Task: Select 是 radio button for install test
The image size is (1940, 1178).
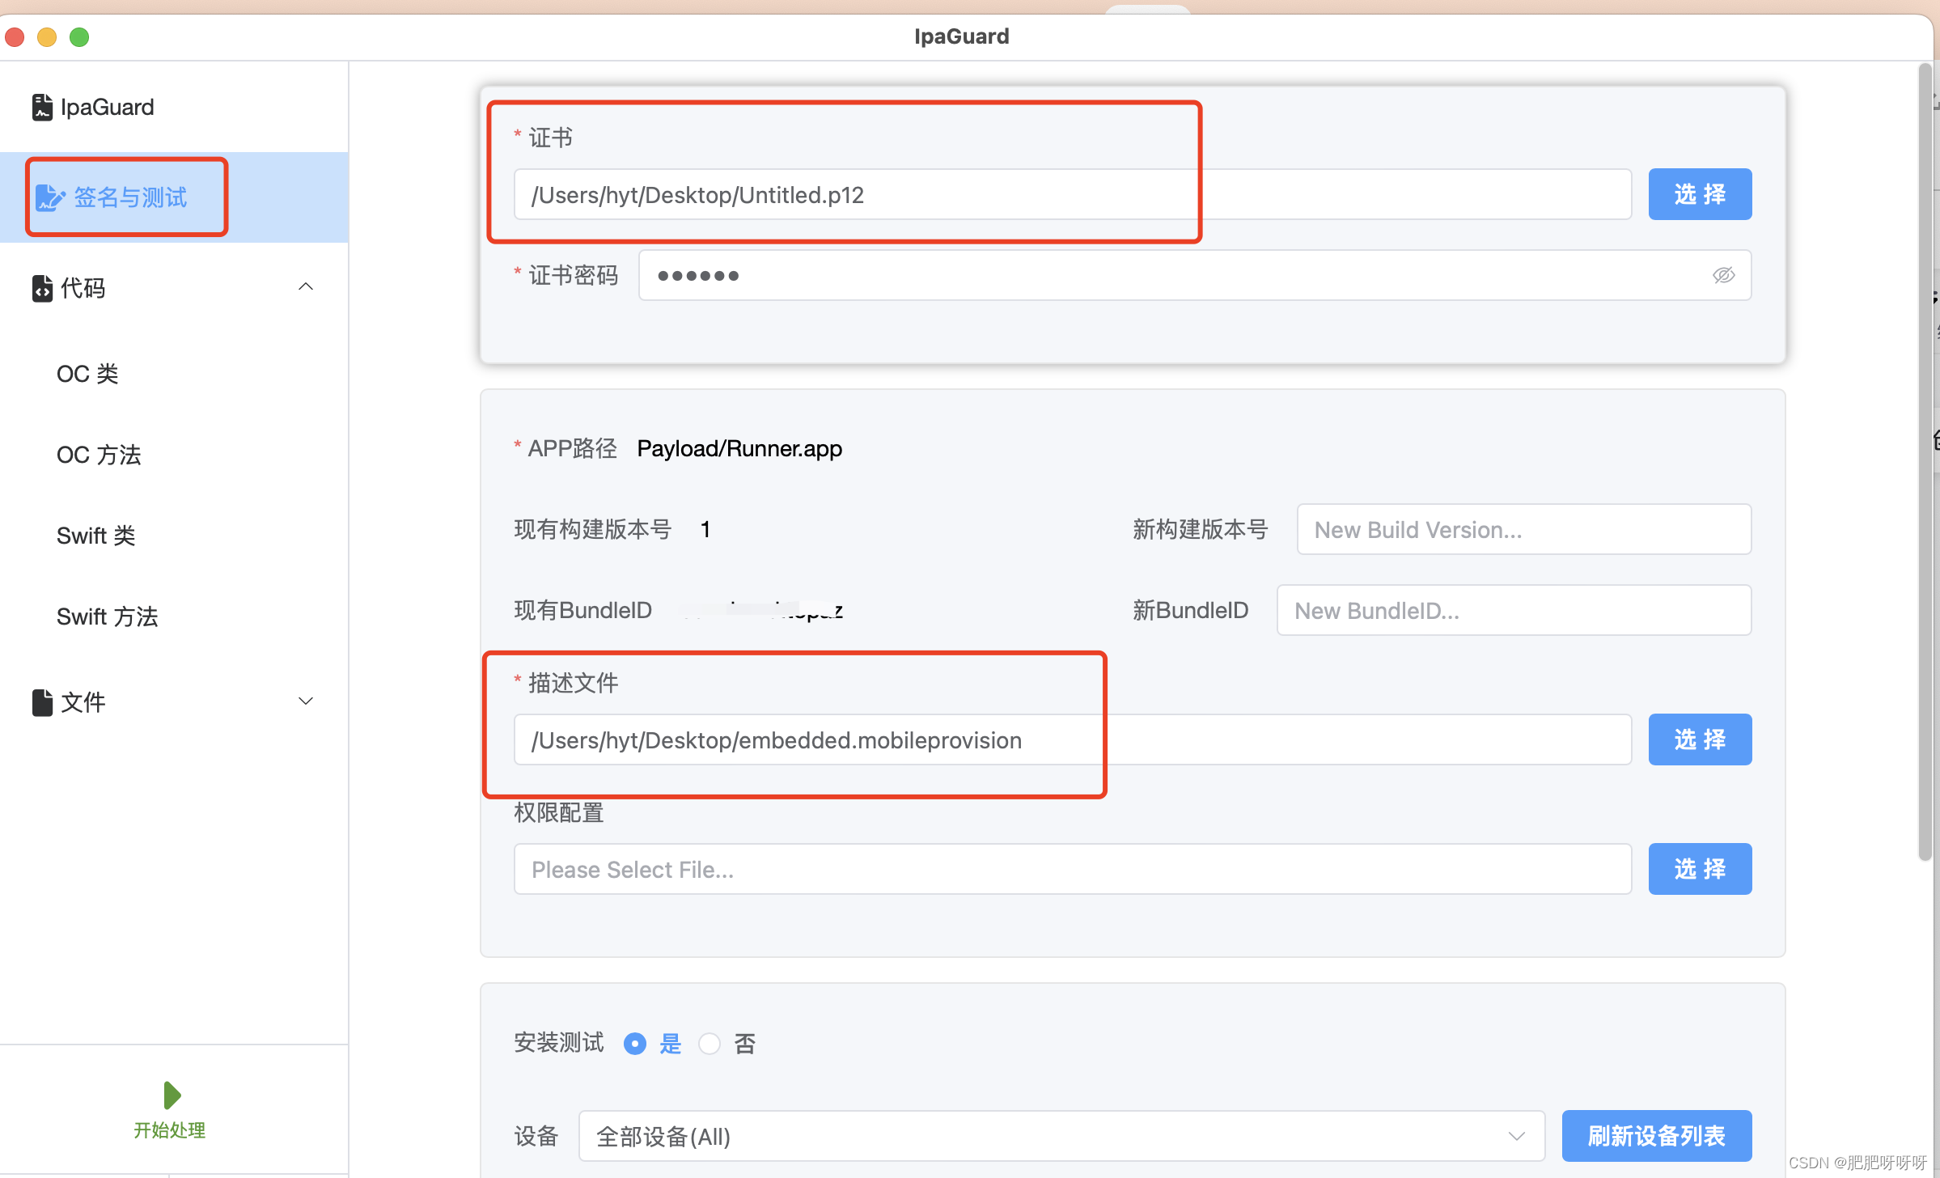Action: pyautogui.click(x=635, y=1044)
